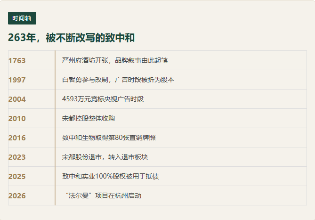This screenshot has width=315, height=220.
Task: Click the text “法尔曼”项目在杭州启动
Action: 103,196
